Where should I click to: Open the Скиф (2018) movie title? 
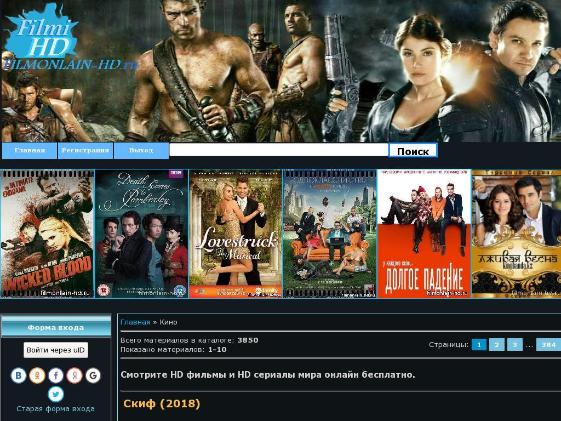[162, 404]
